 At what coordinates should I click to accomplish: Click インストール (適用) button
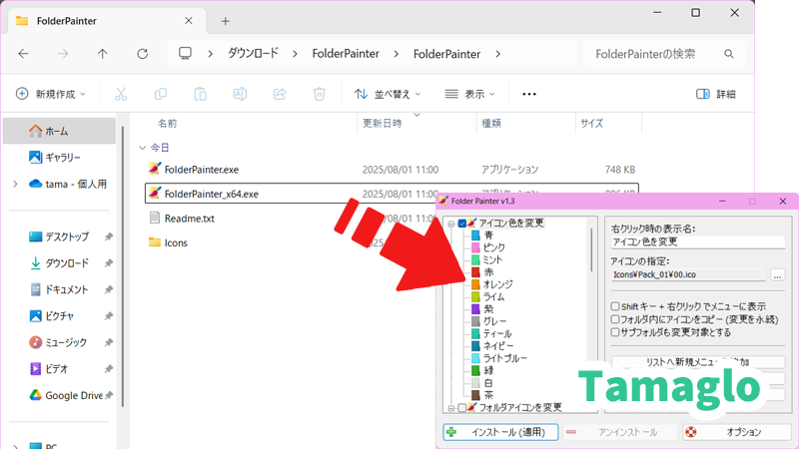(500, 432)
